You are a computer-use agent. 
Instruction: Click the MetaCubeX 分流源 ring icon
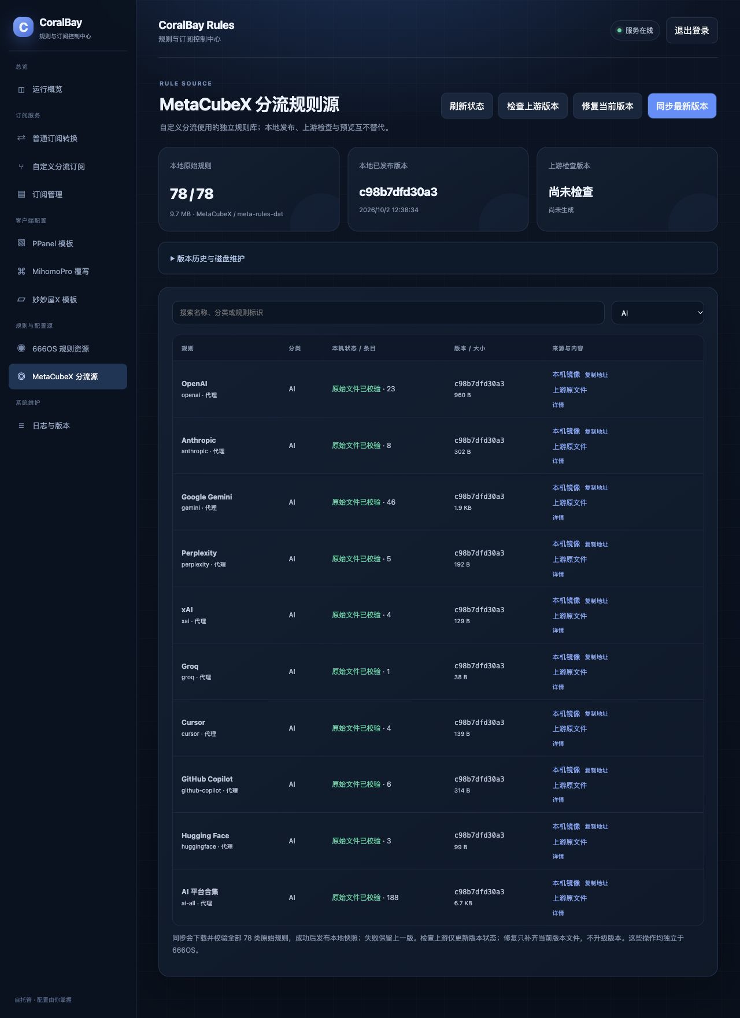coord(21,376)
